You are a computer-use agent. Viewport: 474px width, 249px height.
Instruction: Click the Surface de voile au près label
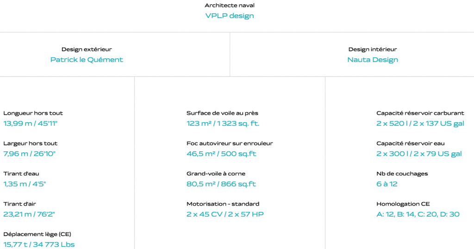(x=222, y=113)
